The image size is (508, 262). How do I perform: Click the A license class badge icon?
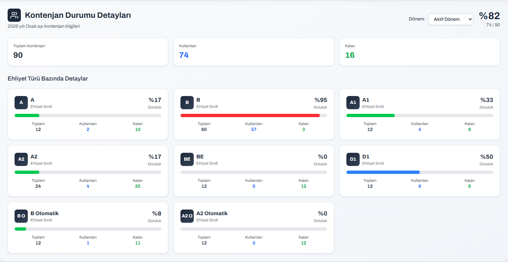(x=21, y=103)
